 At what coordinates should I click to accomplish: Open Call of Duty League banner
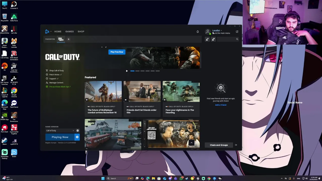[171, 134]
